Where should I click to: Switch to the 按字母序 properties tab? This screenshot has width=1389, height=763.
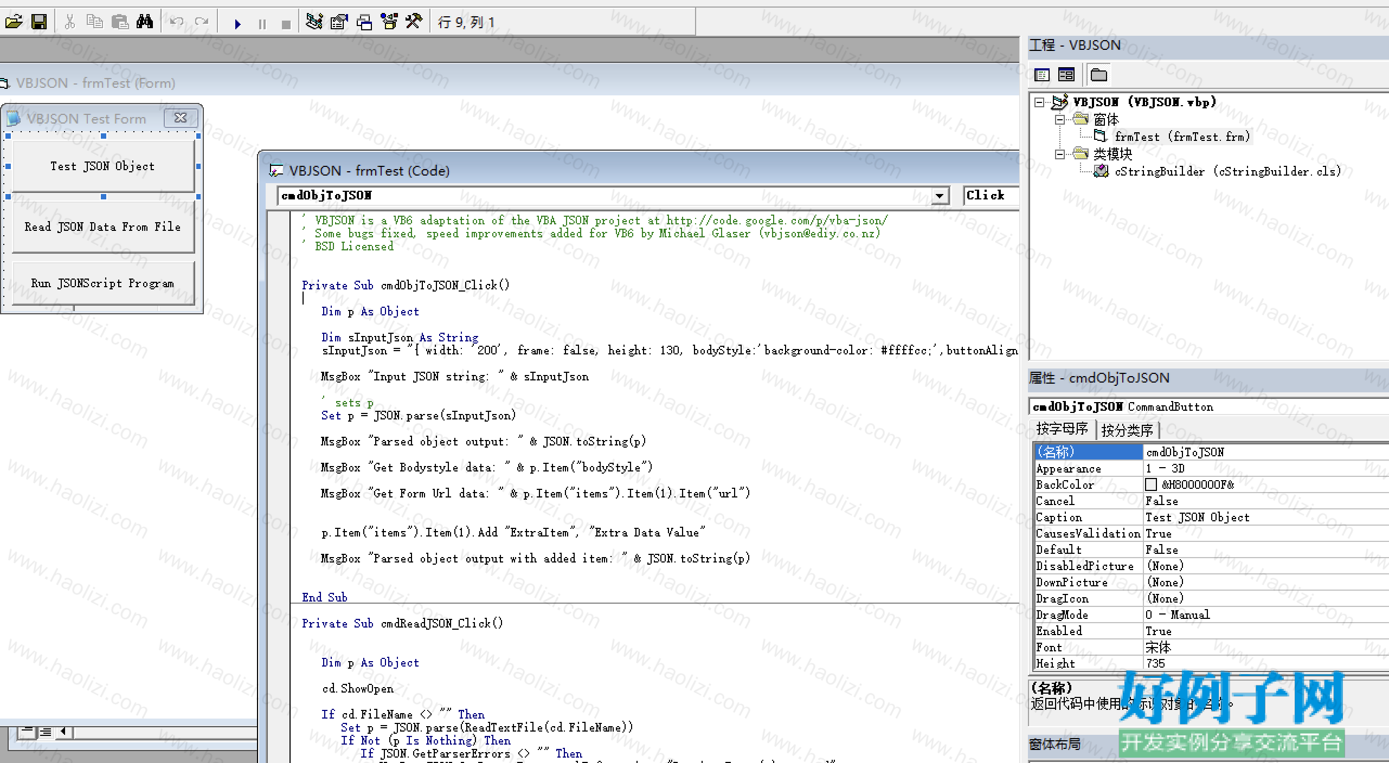(1062, 429)
